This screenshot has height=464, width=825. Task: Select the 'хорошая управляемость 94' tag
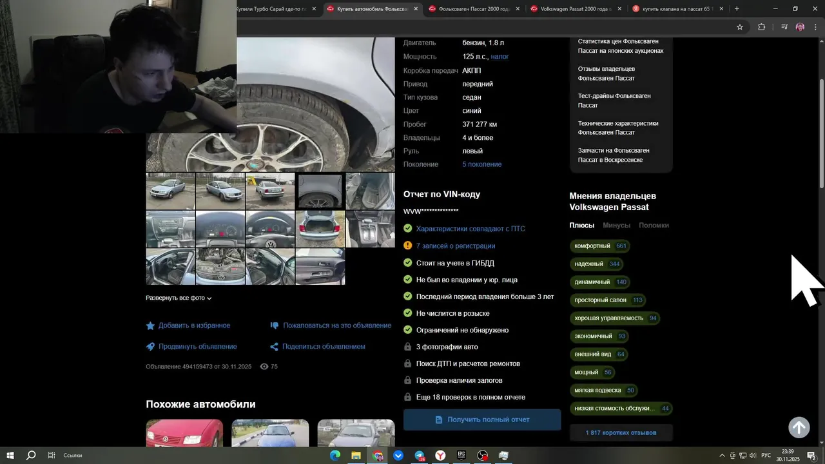pos(616,318)
